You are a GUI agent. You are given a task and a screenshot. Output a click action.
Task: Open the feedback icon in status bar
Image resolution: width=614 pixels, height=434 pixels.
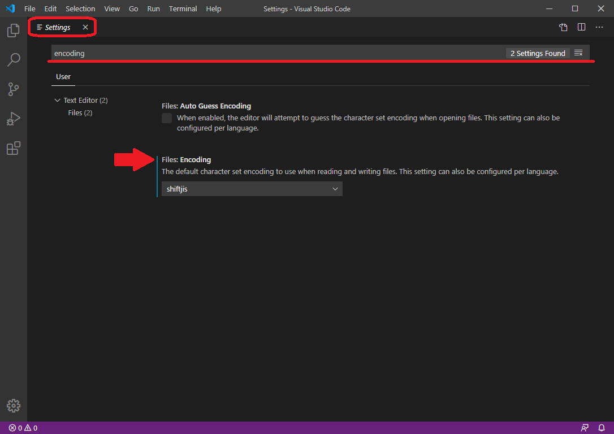click(585, 428)
